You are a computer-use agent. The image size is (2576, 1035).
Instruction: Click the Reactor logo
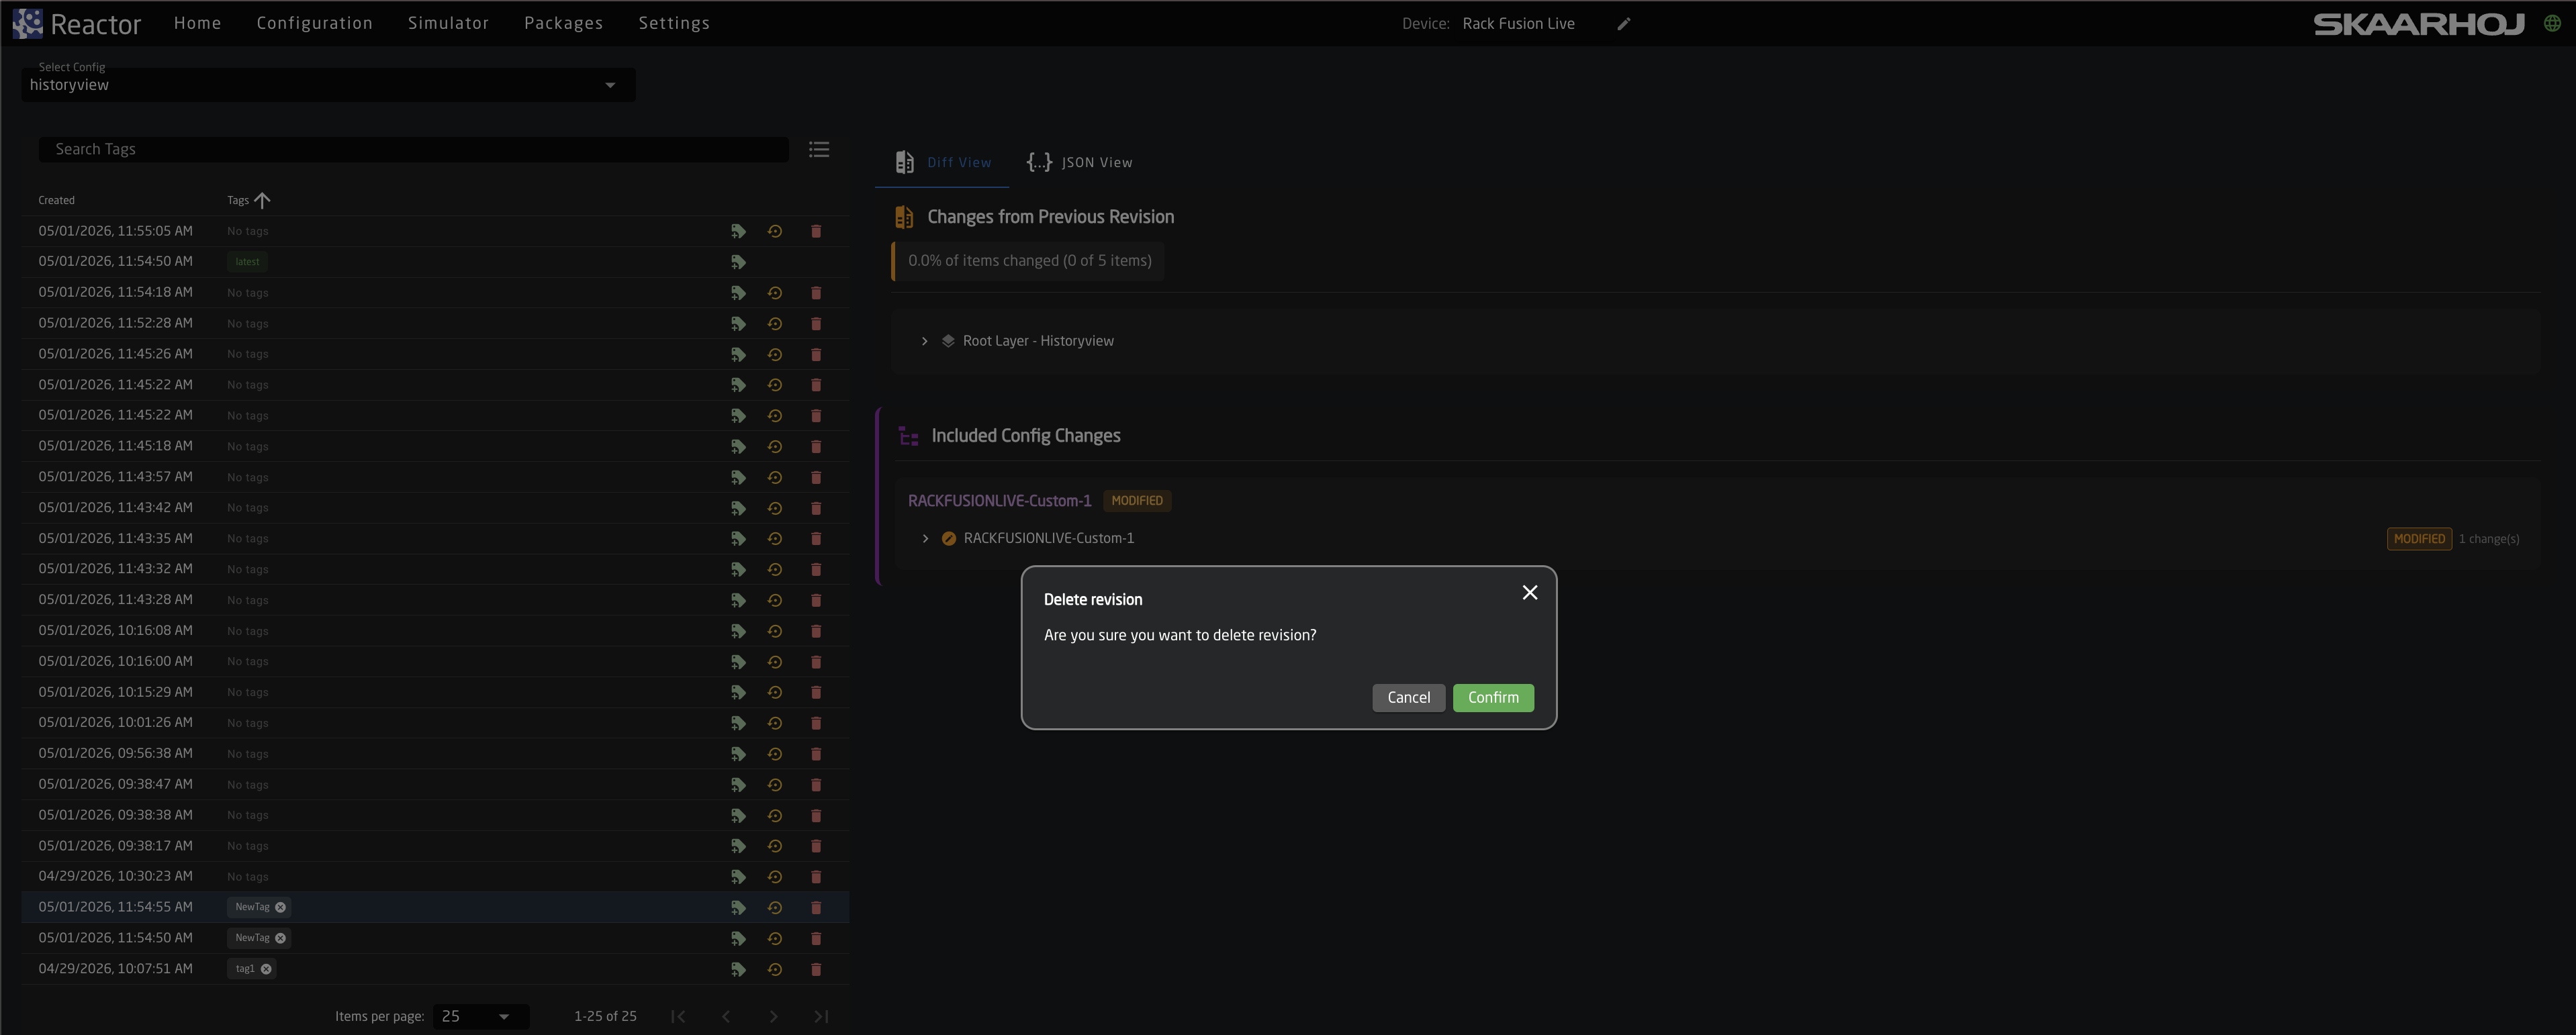click(77, 24)
